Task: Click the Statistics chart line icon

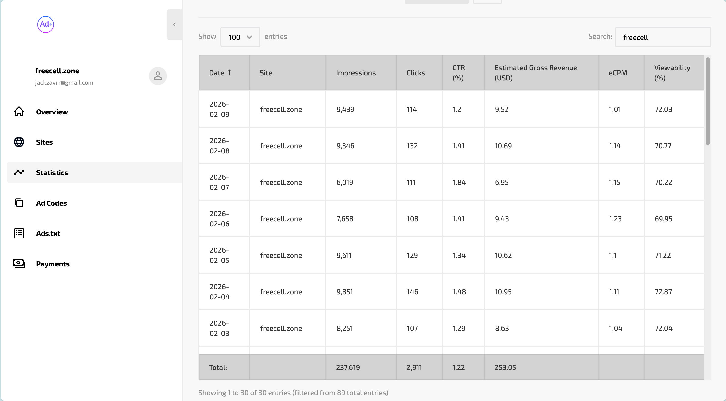Action: (x=19, y=172)
